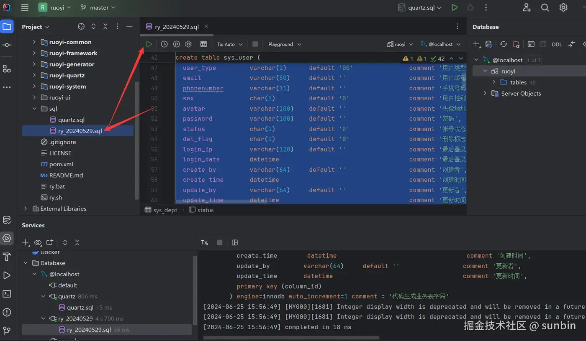Click the Tx transaction icon in Services output
Screen dimensions: 586x341
click(x=205, y=242)
